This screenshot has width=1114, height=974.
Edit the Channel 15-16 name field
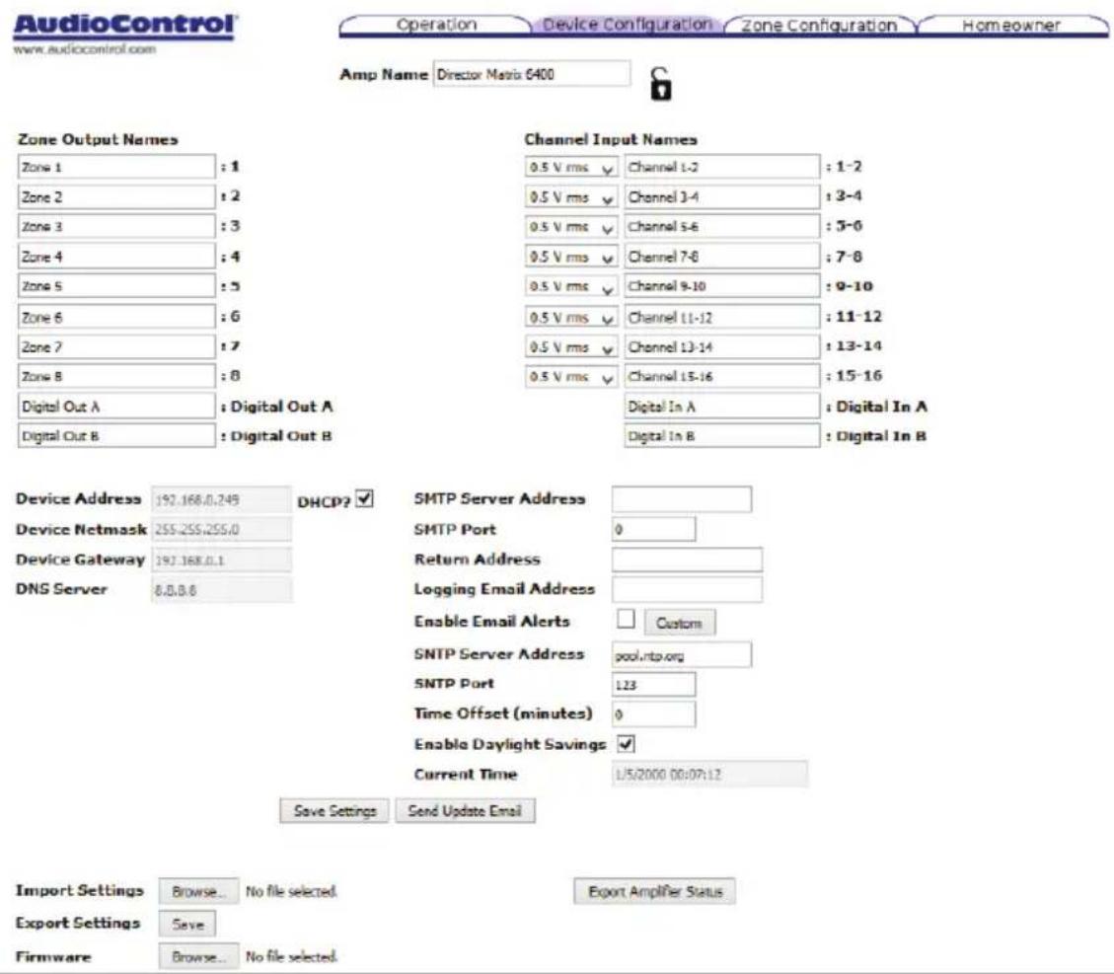click(722, 377)
